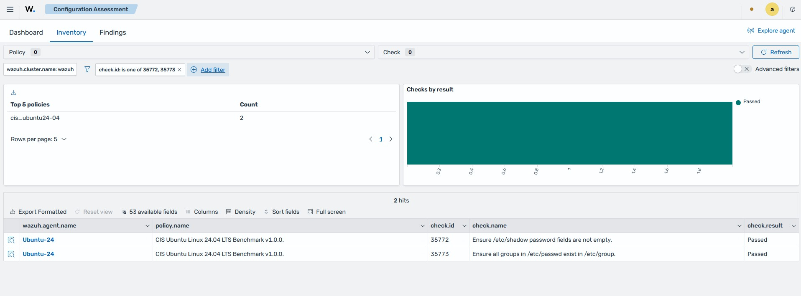Open the Findings tab
This screenshot has width=801, height=296.
pyautogui.click(x=112, y=32)
